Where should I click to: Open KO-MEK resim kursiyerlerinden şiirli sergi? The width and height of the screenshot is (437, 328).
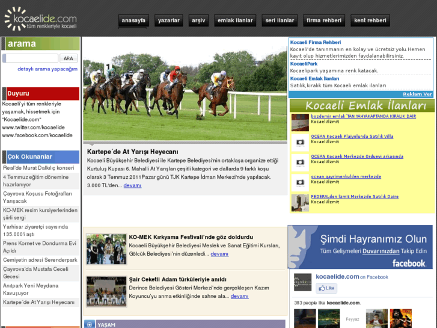coord(40,214)
